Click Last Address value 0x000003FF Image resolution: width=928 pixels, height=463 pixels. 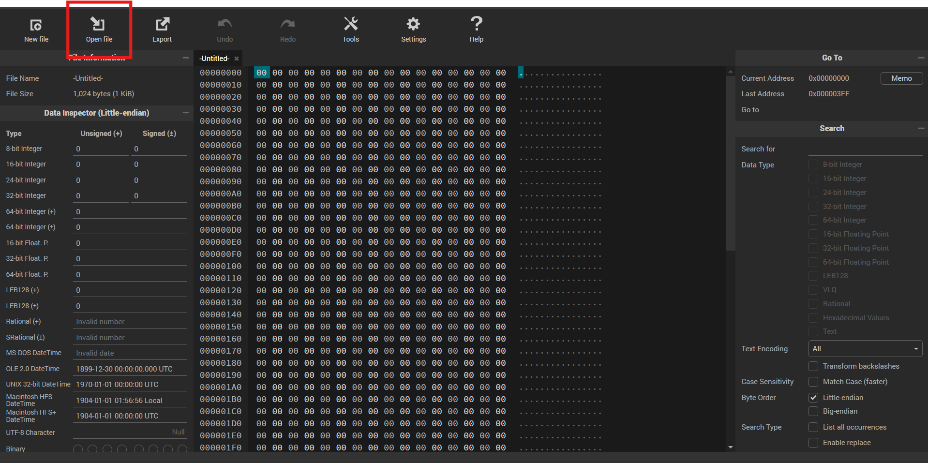point(828,94)
